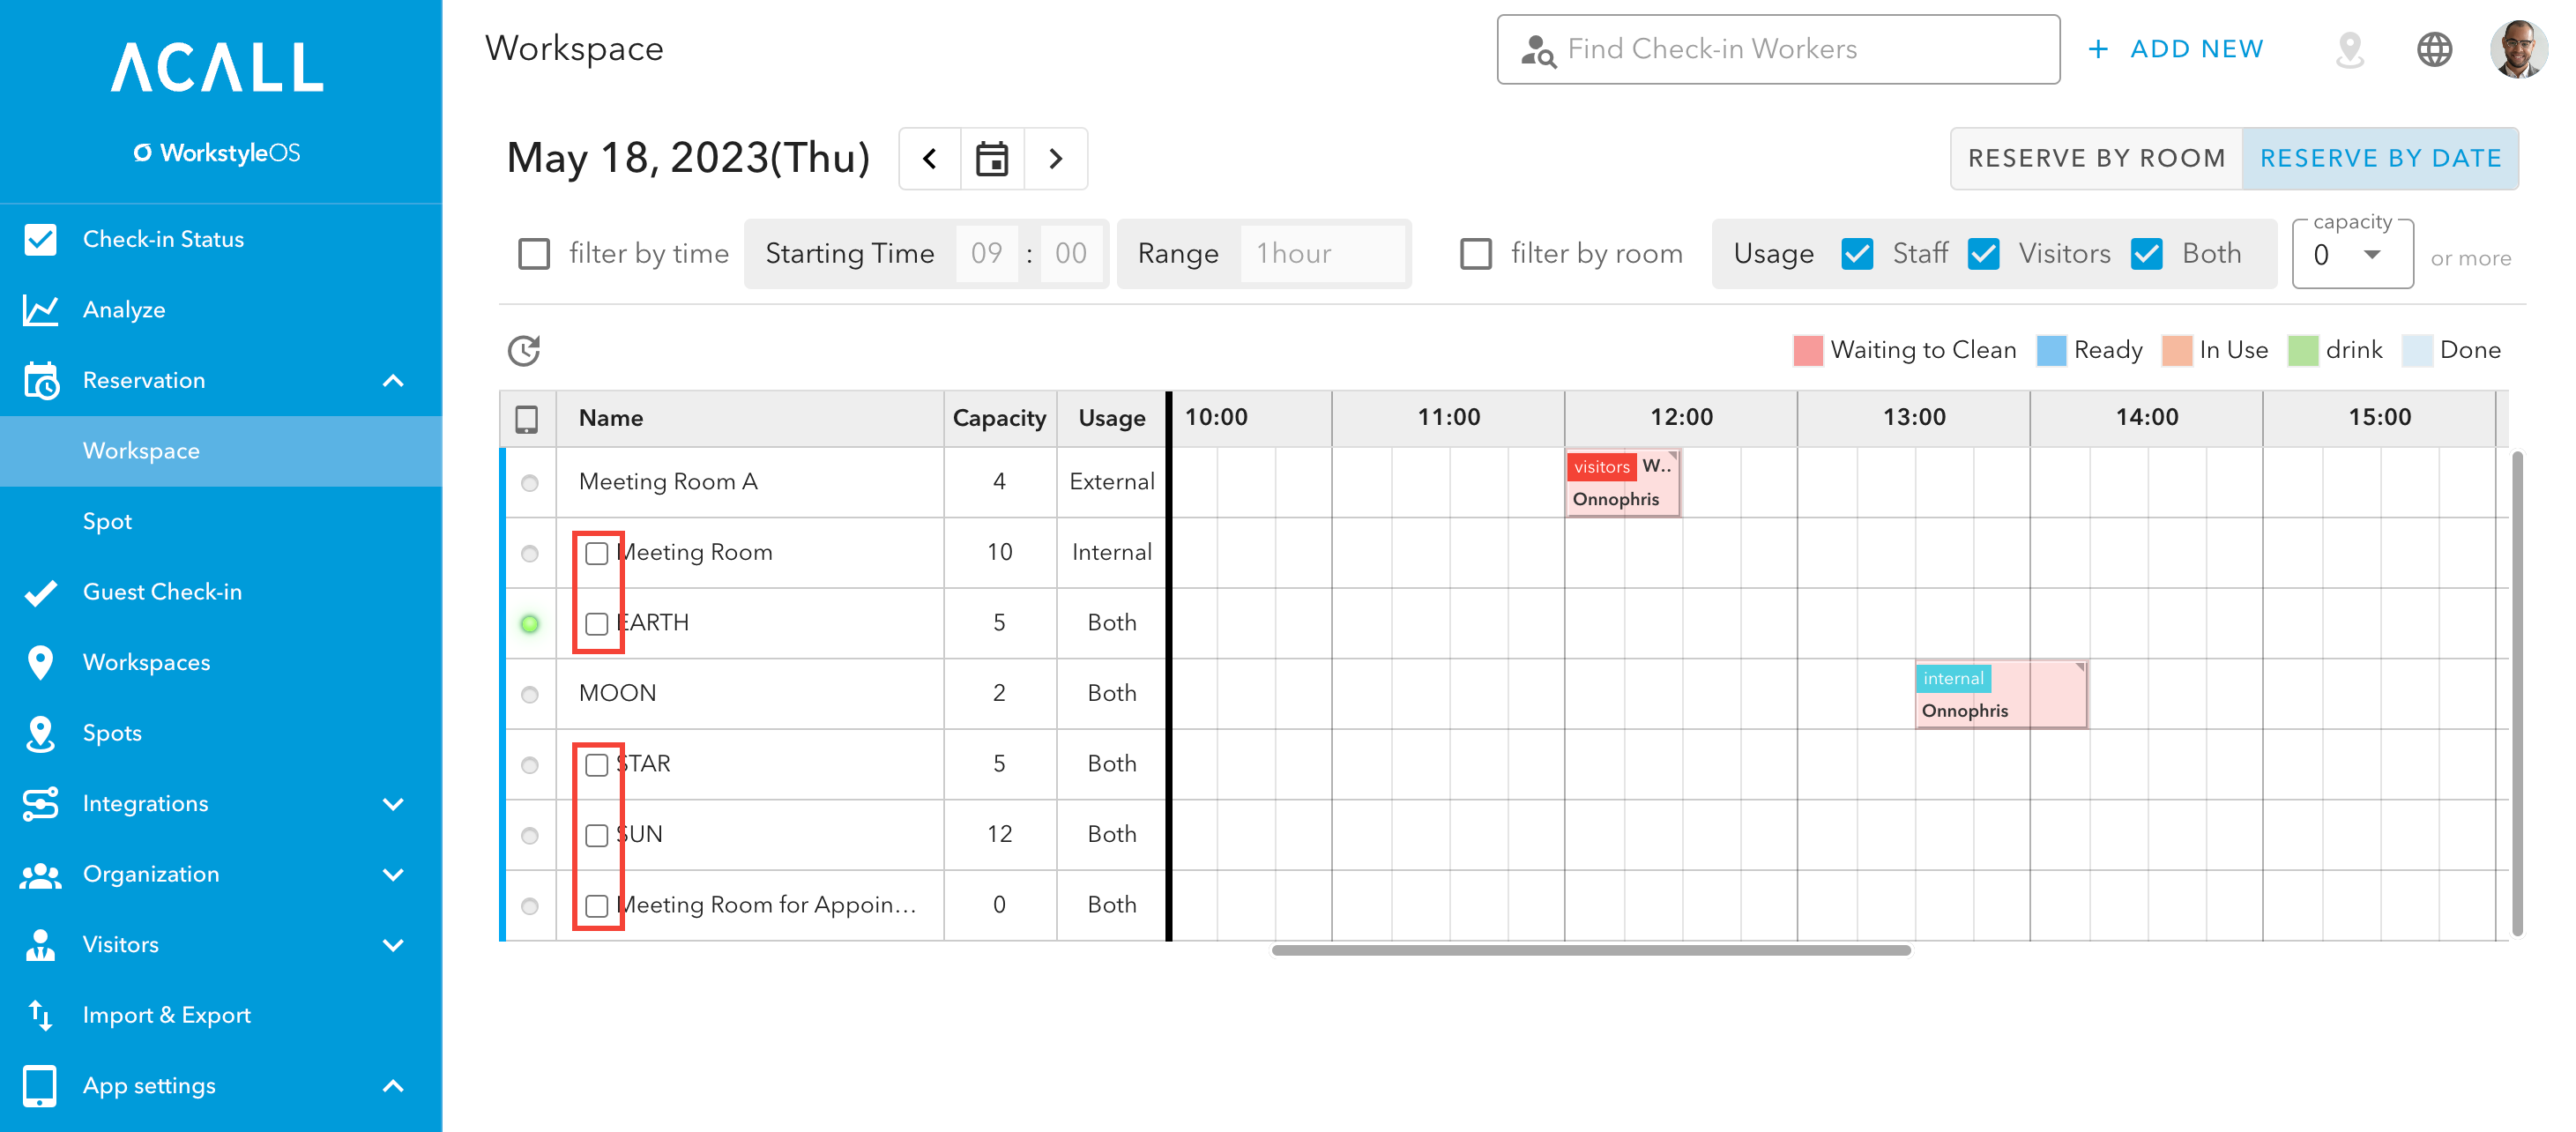Viewport: 2576px width, 1132px height.
Task: Click the ACALL logo
Action: 218,67
